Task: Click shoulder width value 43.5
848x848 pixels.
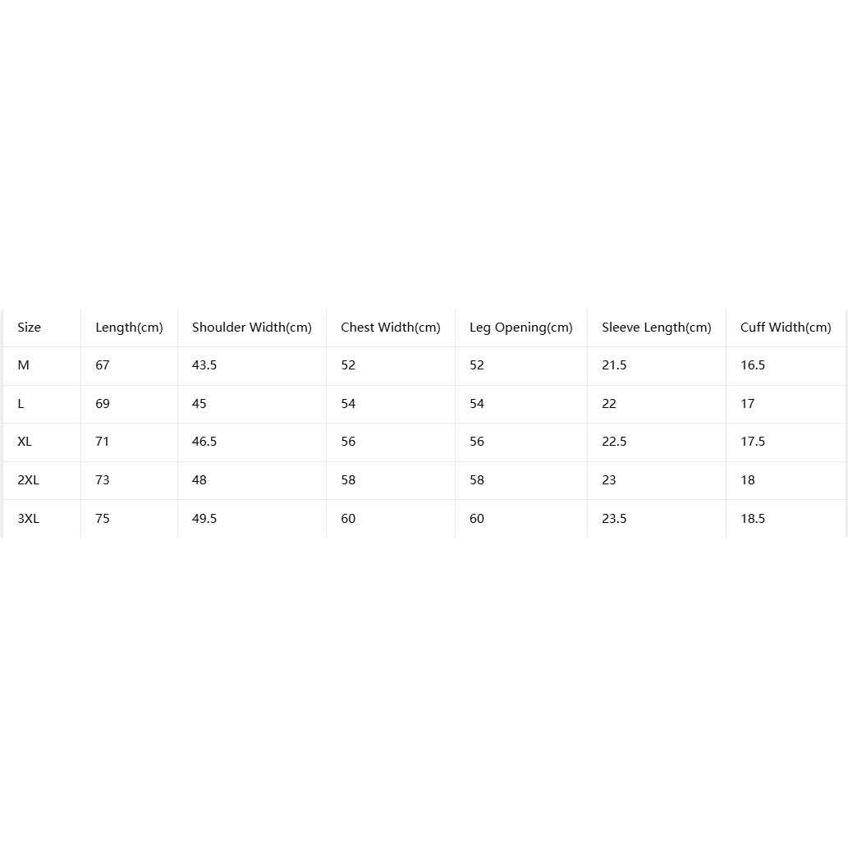Action: tap(204, 365)
